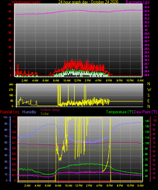Image resolution: width=158 pixels, height=190 pixels.
Task: Select "10 AM" below the temperature graph
Action: point(69,186)
